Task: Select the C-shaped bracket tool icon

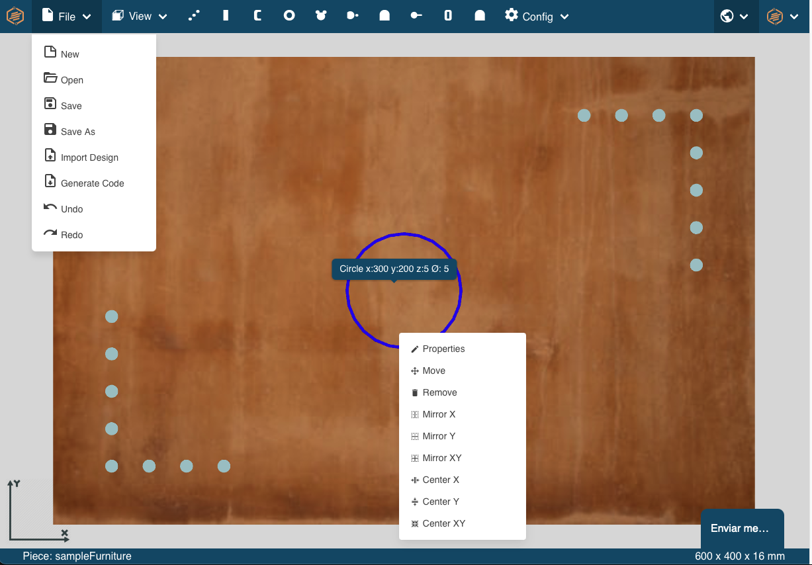Action: tap(257, 16)
